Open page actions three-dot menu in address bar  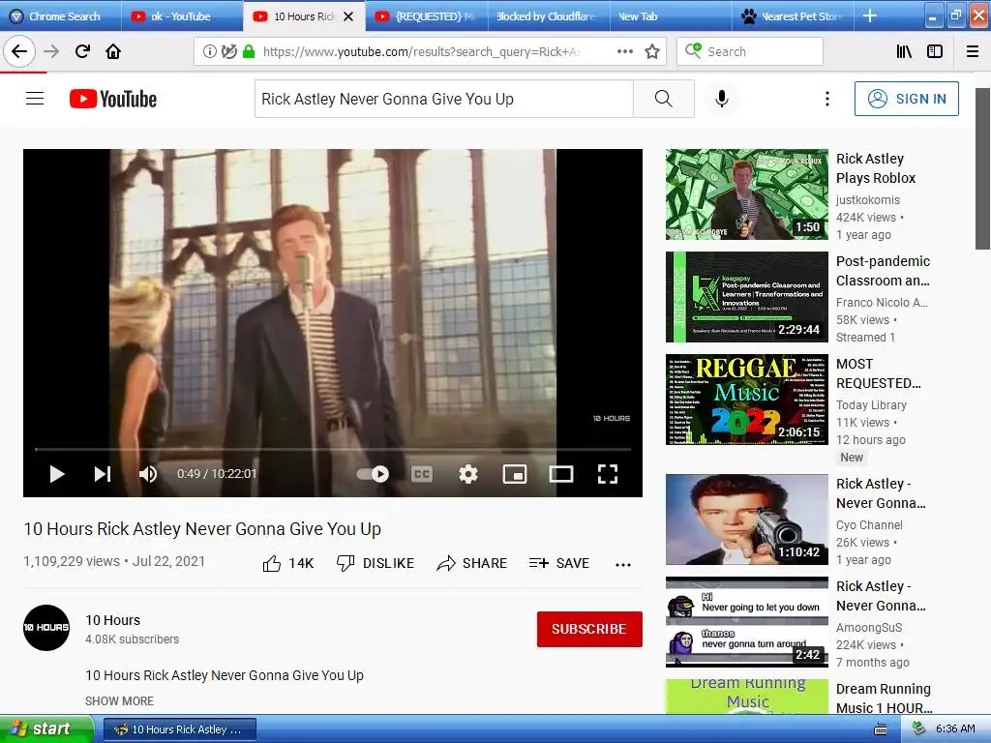point(624,52)
